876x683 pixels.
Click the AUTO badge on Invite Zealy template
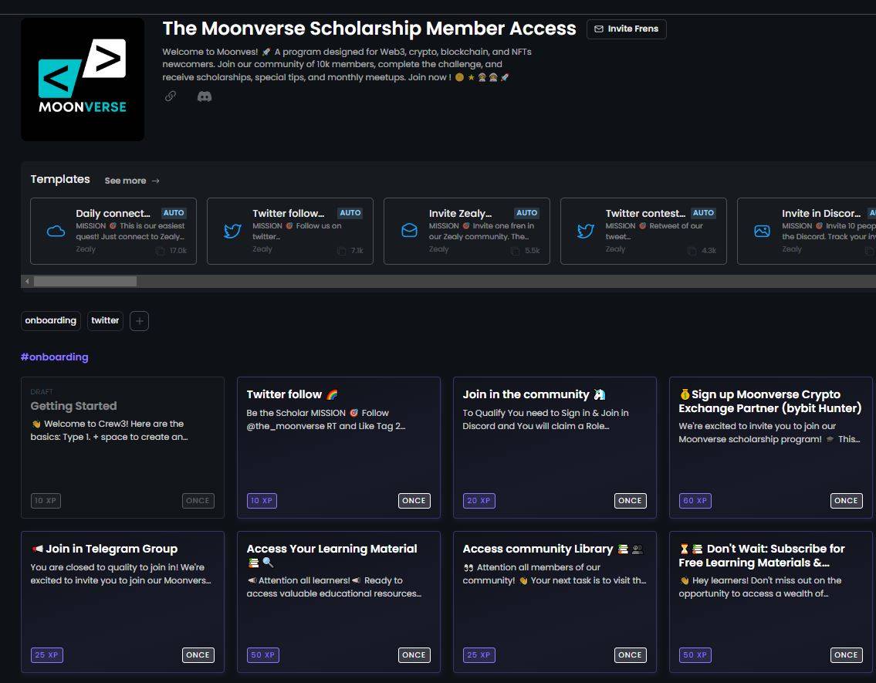527,213
